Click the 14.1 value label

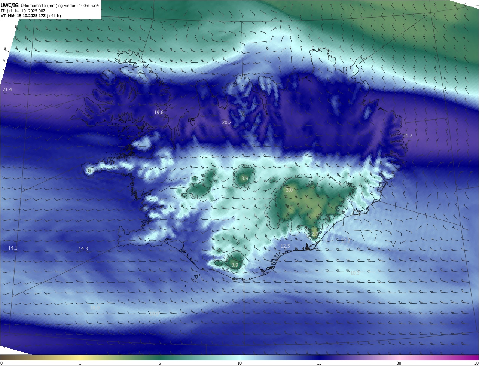(x=13, y=248)
